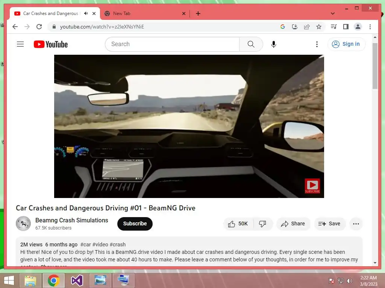Screen dimensions: 385x288
Task: Click the network tray icon
Action: click(341, 281)
